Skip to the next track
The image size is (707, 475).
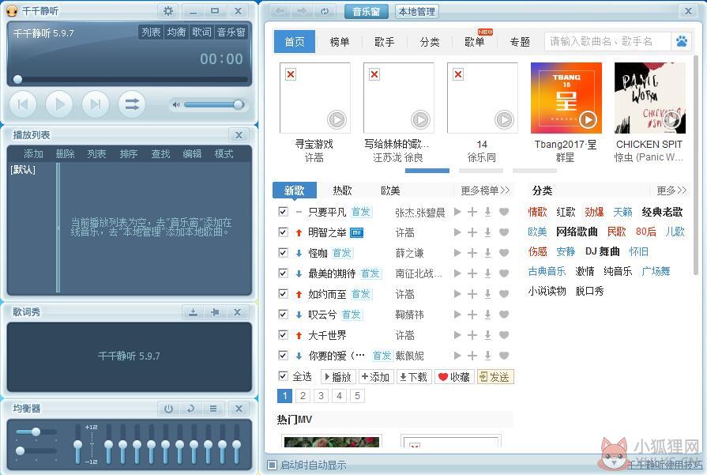click(95, 104)
